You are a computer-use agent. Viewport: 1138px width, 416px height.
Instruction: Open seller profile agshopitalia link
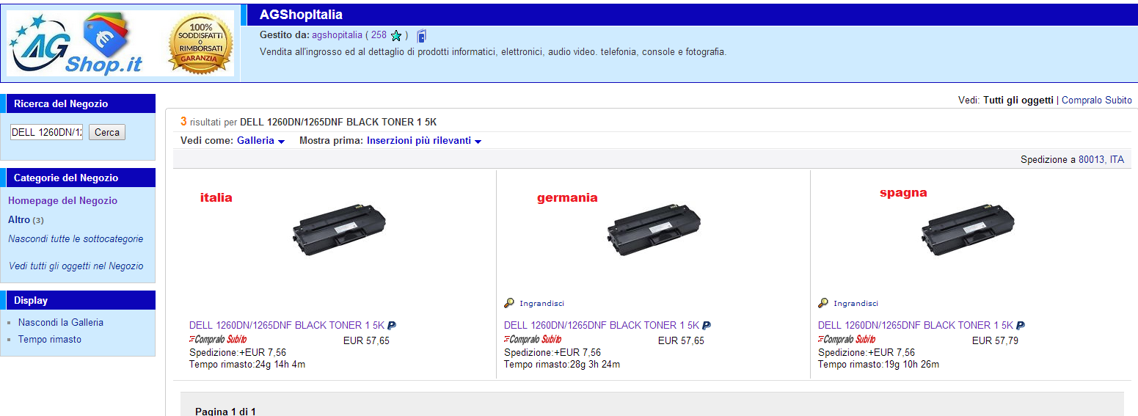pos(337,34)
